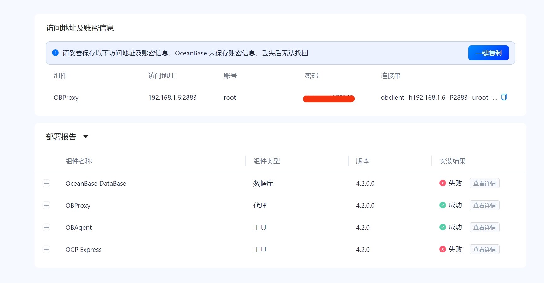This screenshot has width=544, height=283.
Task: Click the access address 192.168.1.6:2883
Action: point(172,98)
